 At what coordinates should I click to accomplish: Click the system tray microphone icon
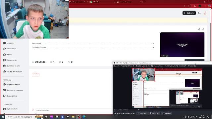pyautogui.click(x=188, y=117)
